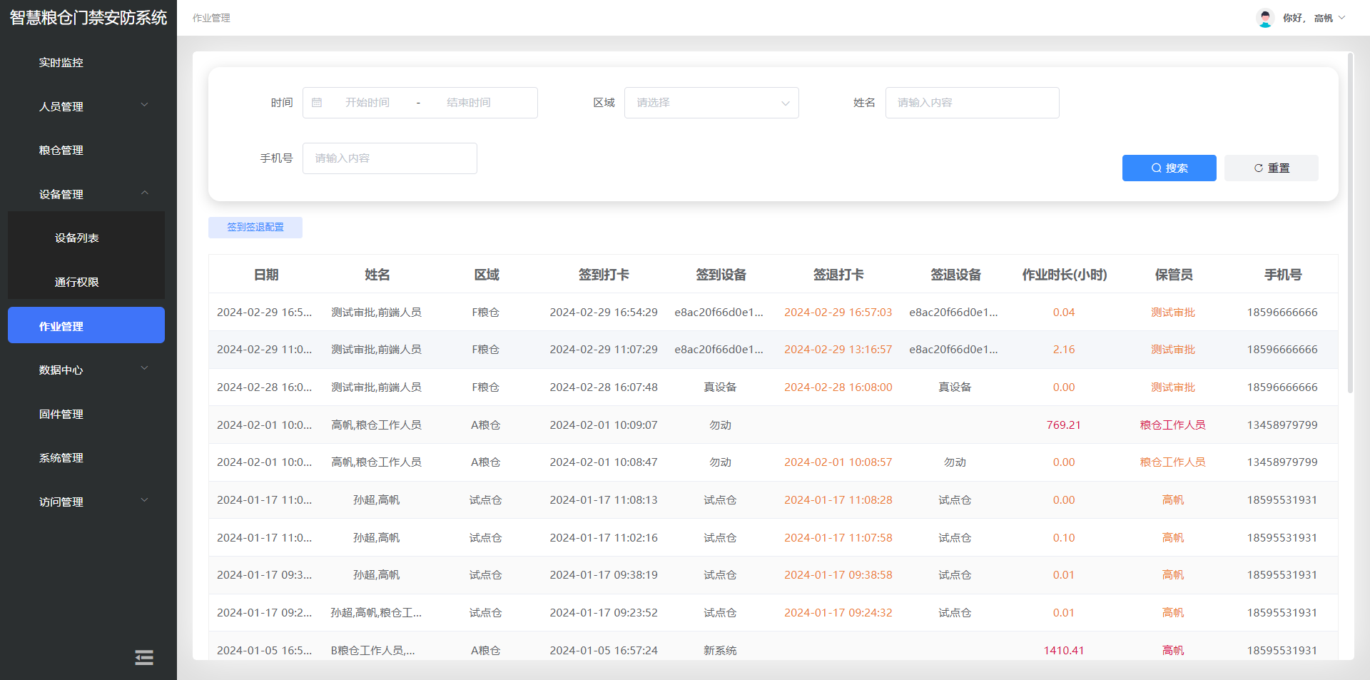Click the duration value 1410.41
1370x680 pixels.
point(1063,651)
